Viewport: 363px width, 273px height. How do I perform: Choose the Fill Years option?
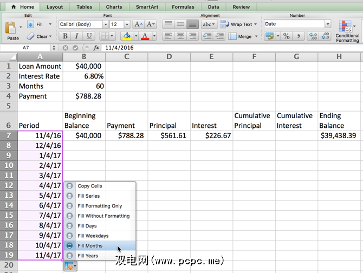69,256
